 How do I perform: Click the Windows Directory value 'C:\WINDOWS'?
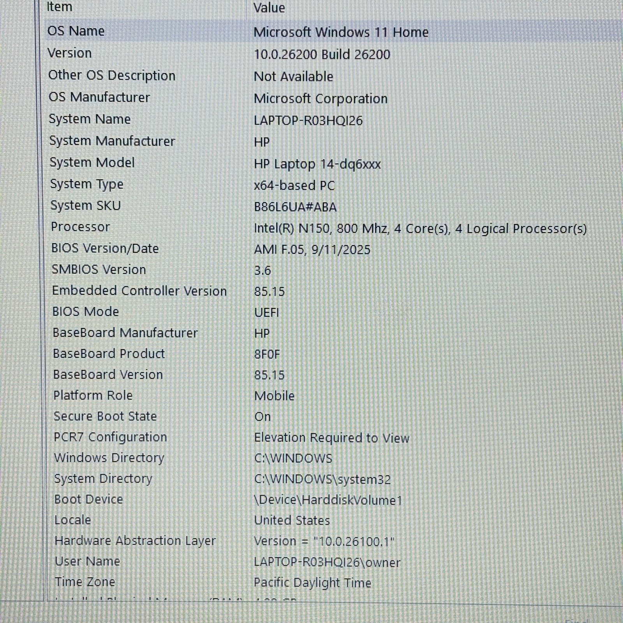[x=293, y=458]
